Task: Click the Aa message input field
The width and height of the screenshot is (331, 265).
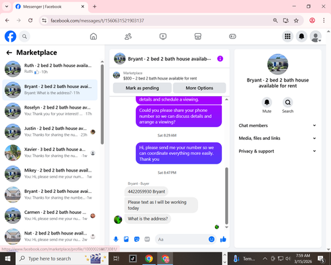Action: pyautogui.click(x=181, y=239)
